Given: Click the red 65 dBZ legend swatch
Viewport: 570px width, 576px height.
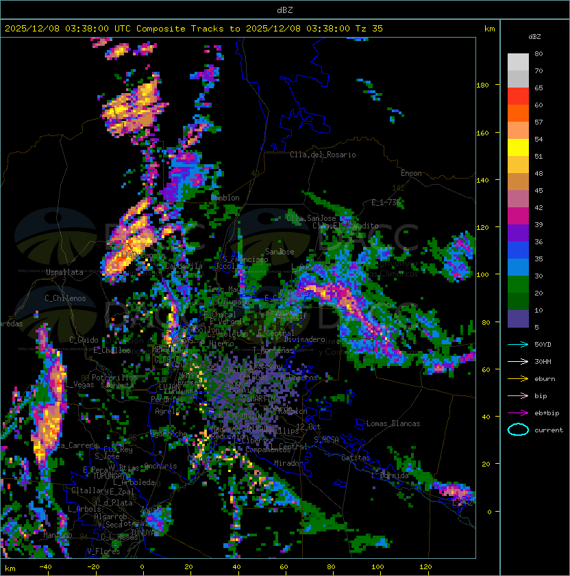Looking at the screenshot, I should (518, 96).
